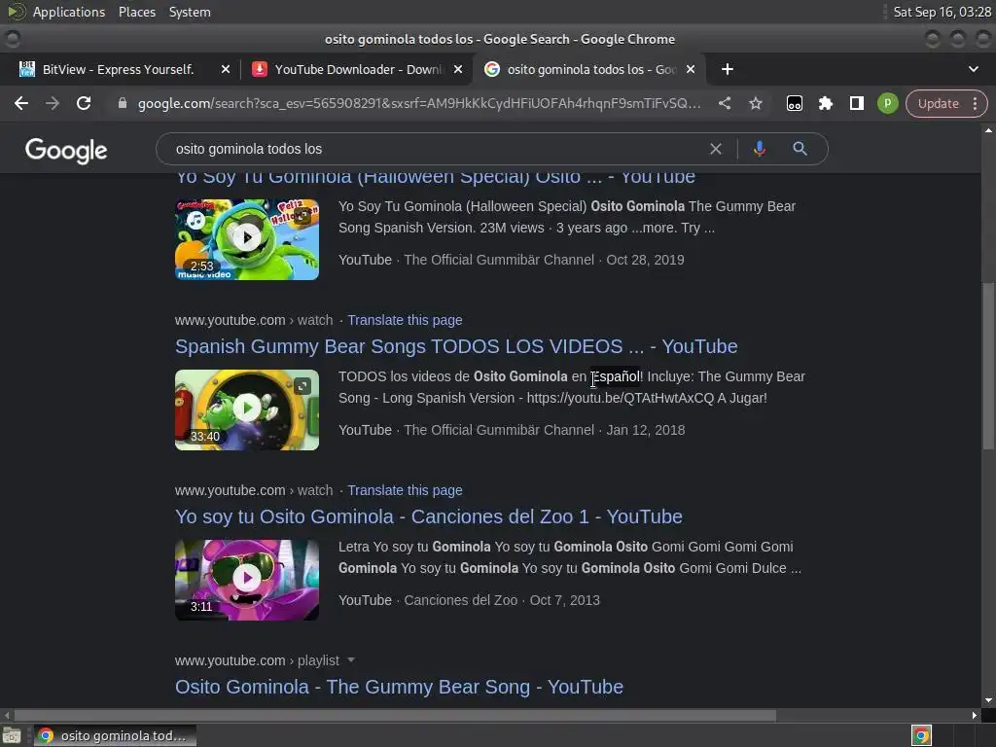
Task: Click the forward navigation arrow
Action: [x=53, y=103]
